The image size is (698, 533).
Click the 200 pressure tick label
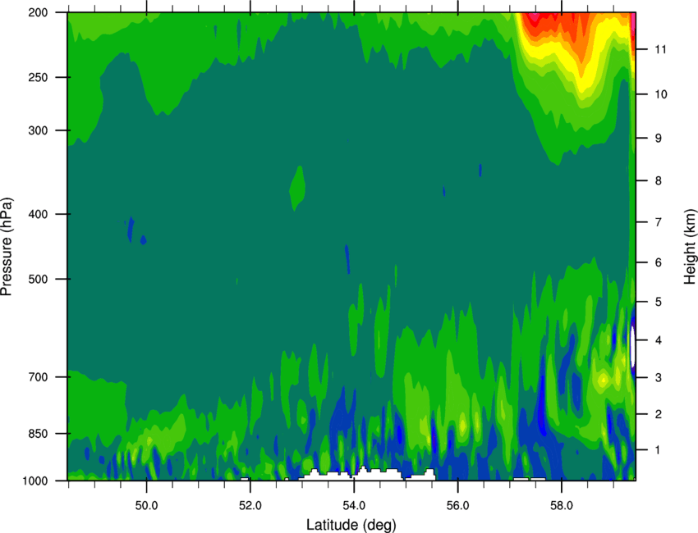click(38, 12)
